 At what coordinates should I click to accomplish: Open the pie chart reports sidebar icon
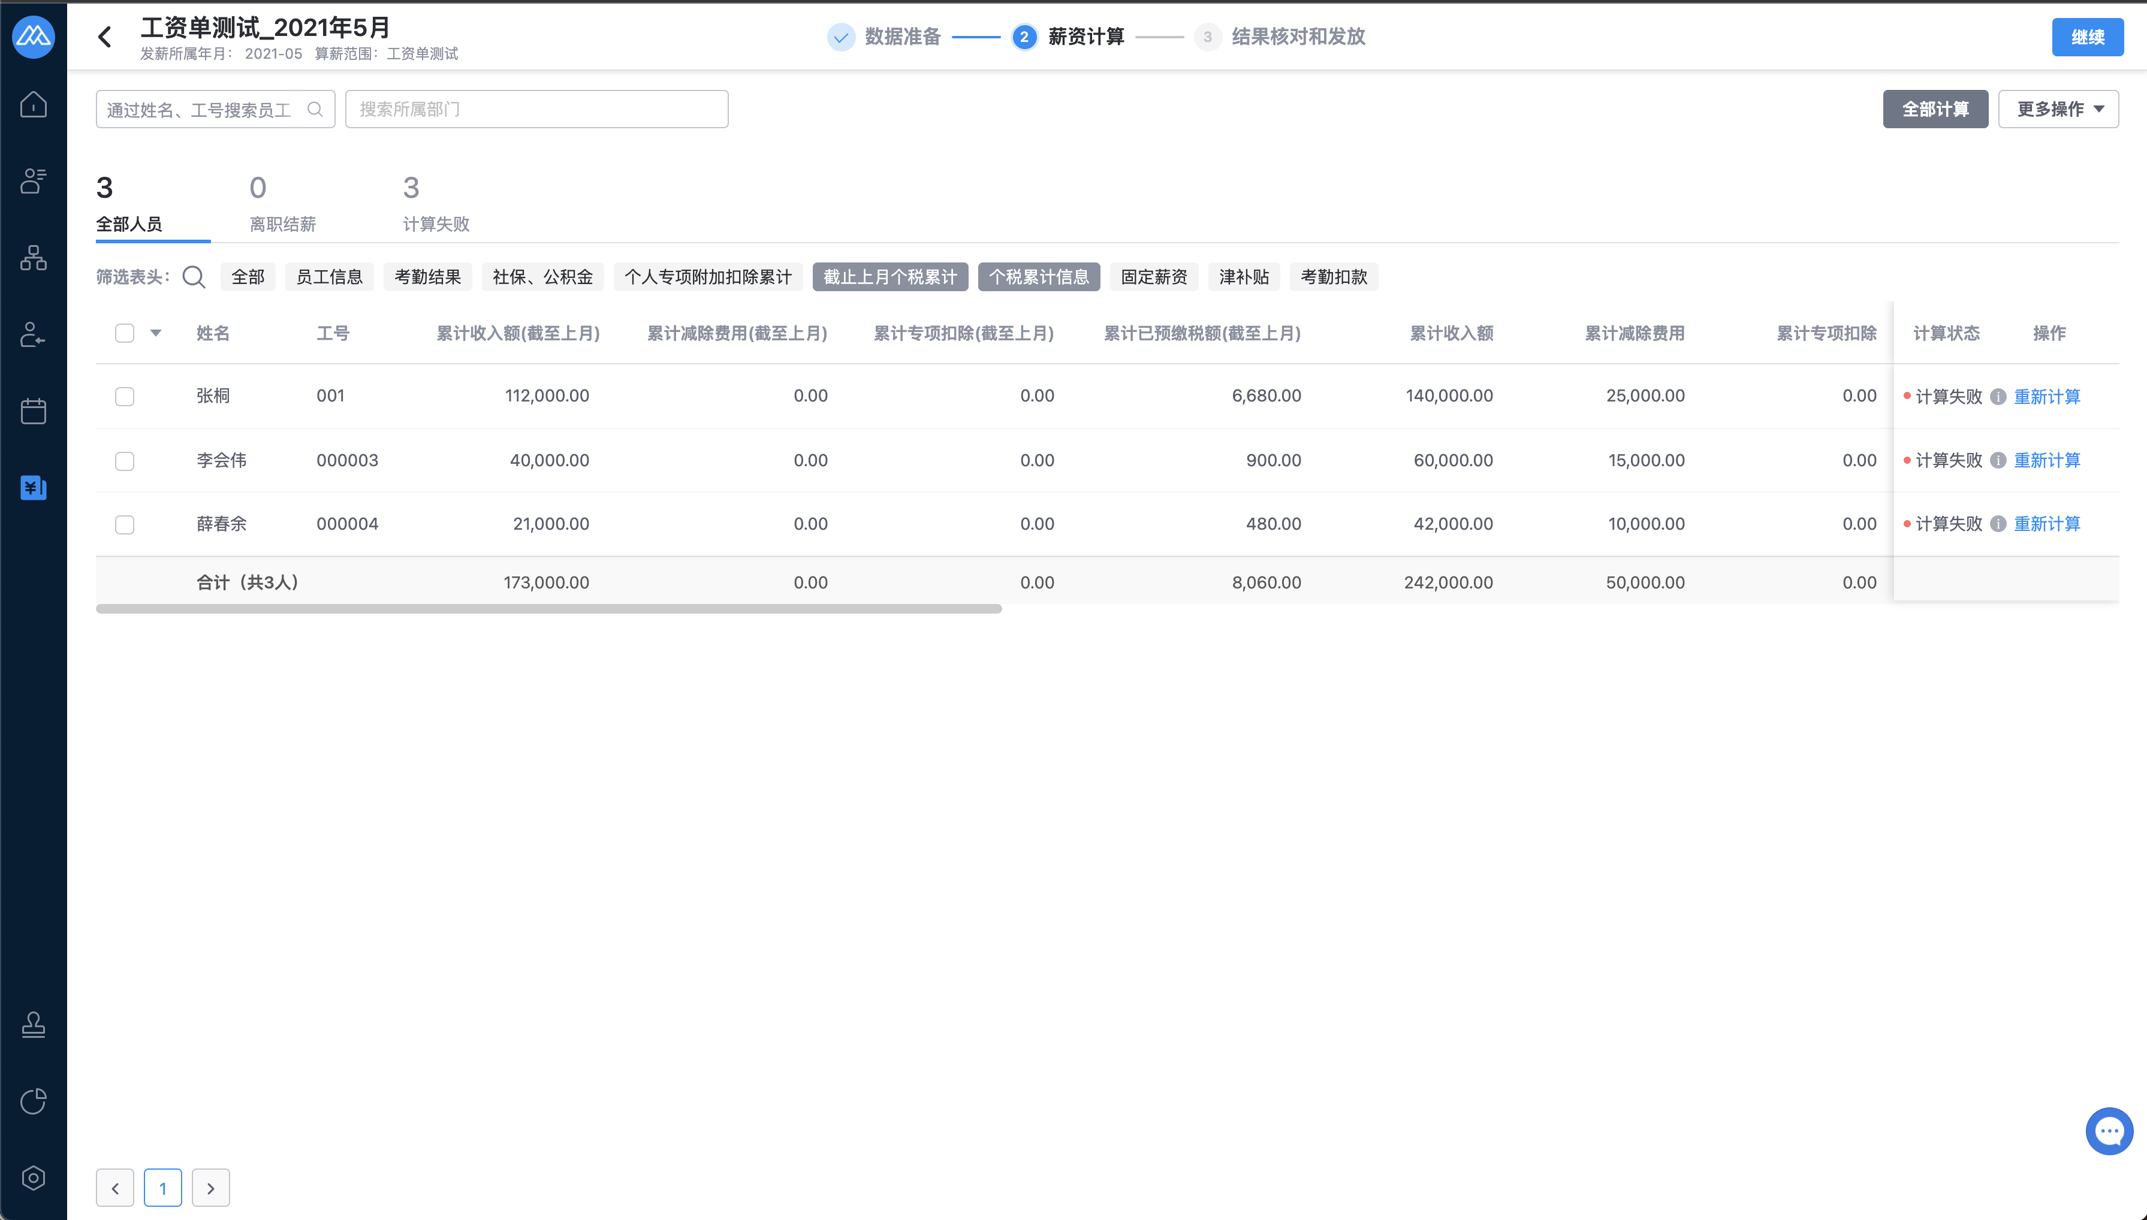tap(34, 1101)
